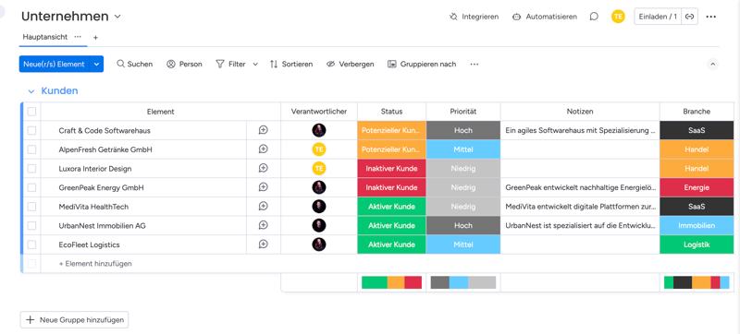This screenshot has height=334, width=740.
Task: Select all items with header checkbox
Action: [31, 112]
